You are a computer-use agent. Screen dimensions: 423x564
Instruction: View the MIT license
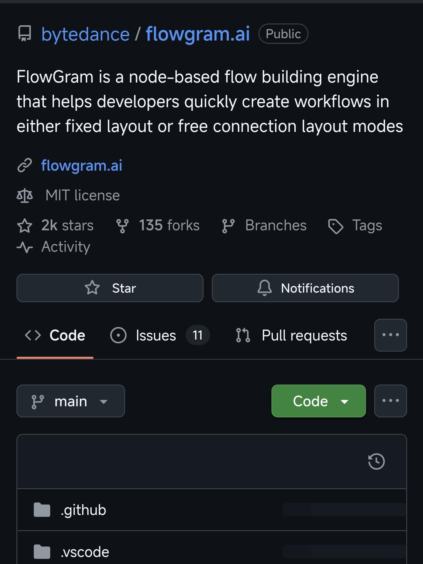(x=83, y=195)
